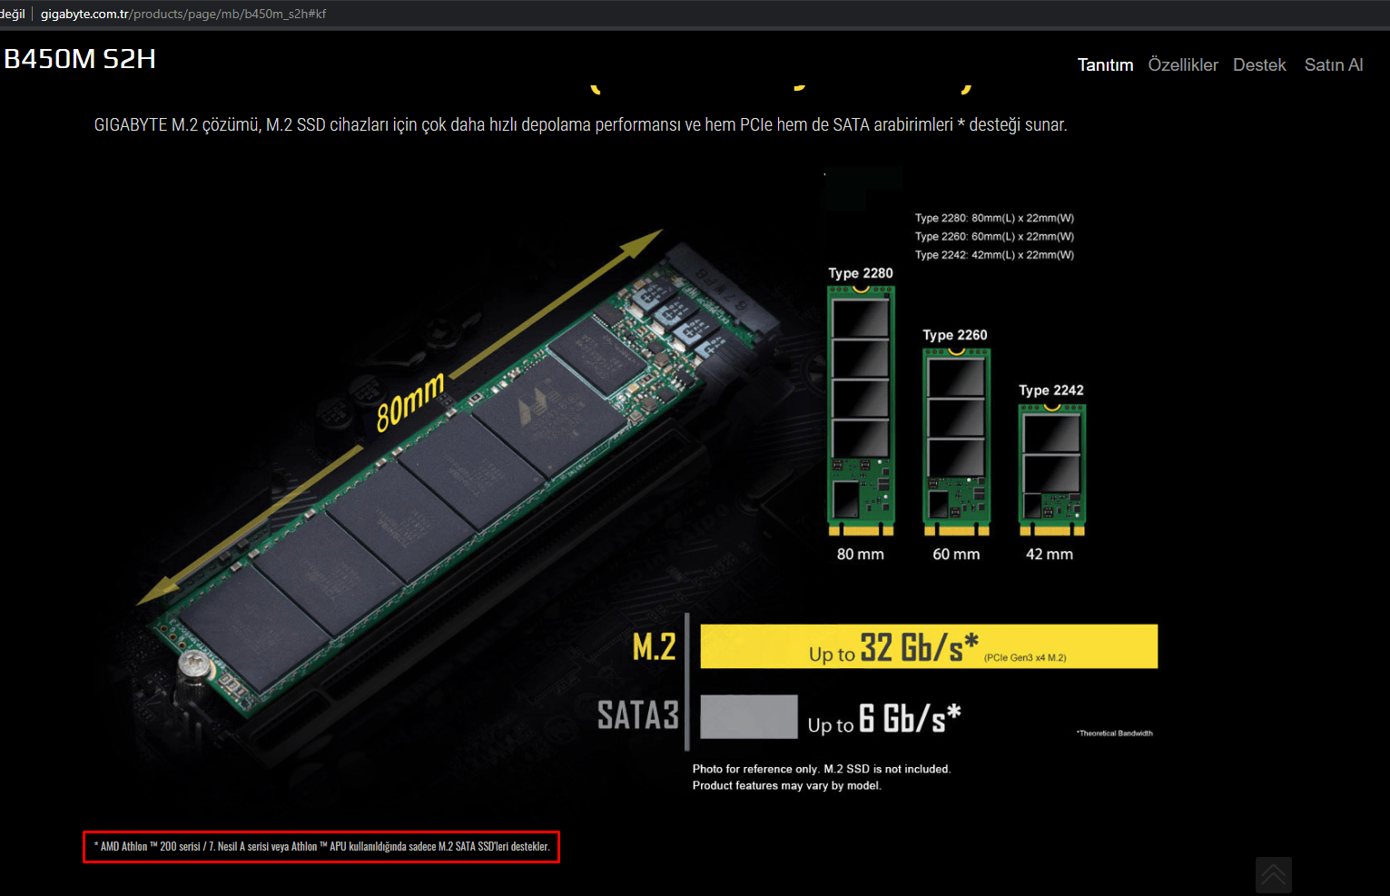The height and width of the screenshot is (896, 1390).
Task: Click the '42 mm' length label
Action: [1050, 554]
